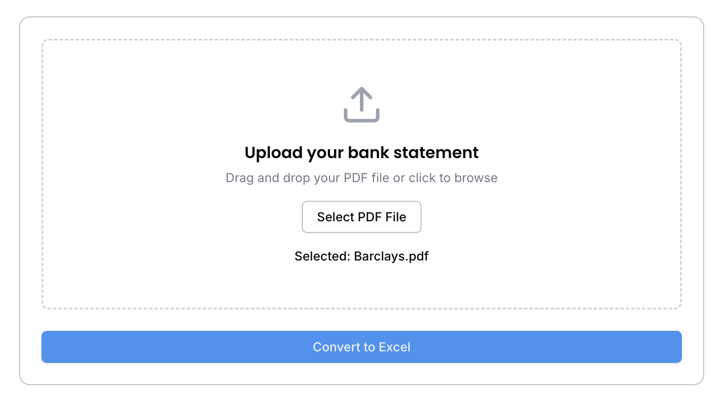This screenshot has width=718, height=407.
Task: Open file browser via the upload tray icon
Action: [361, 105]
